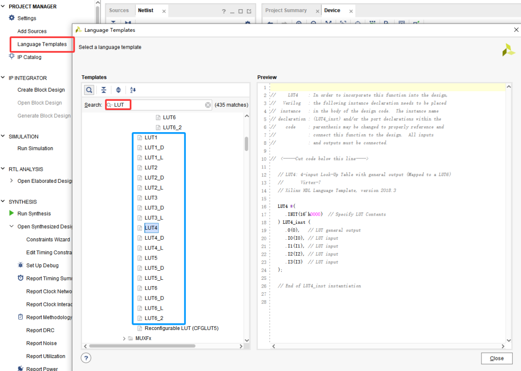Collapse the Open Synthesized Design section
The image size is (521, 371).
(12, 227)
